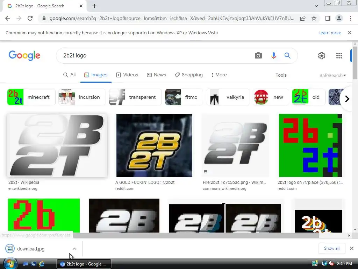Open Google quick settings gear
Image resolution: width=358 pixels, height=269 pixels.
(x=322, y=56)
